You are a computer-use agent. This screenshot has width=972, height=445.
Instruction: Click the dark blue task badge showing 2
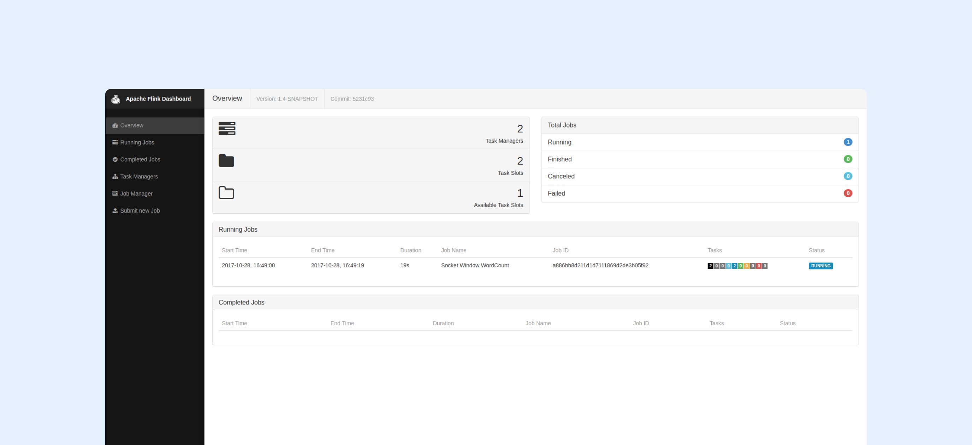(735, 266)
